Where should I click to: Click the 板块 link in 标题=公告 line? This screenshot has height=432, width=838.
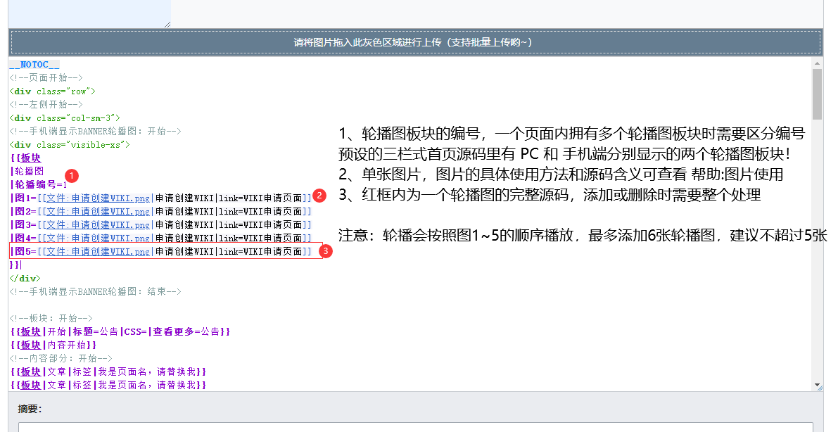tap(31, 331)
